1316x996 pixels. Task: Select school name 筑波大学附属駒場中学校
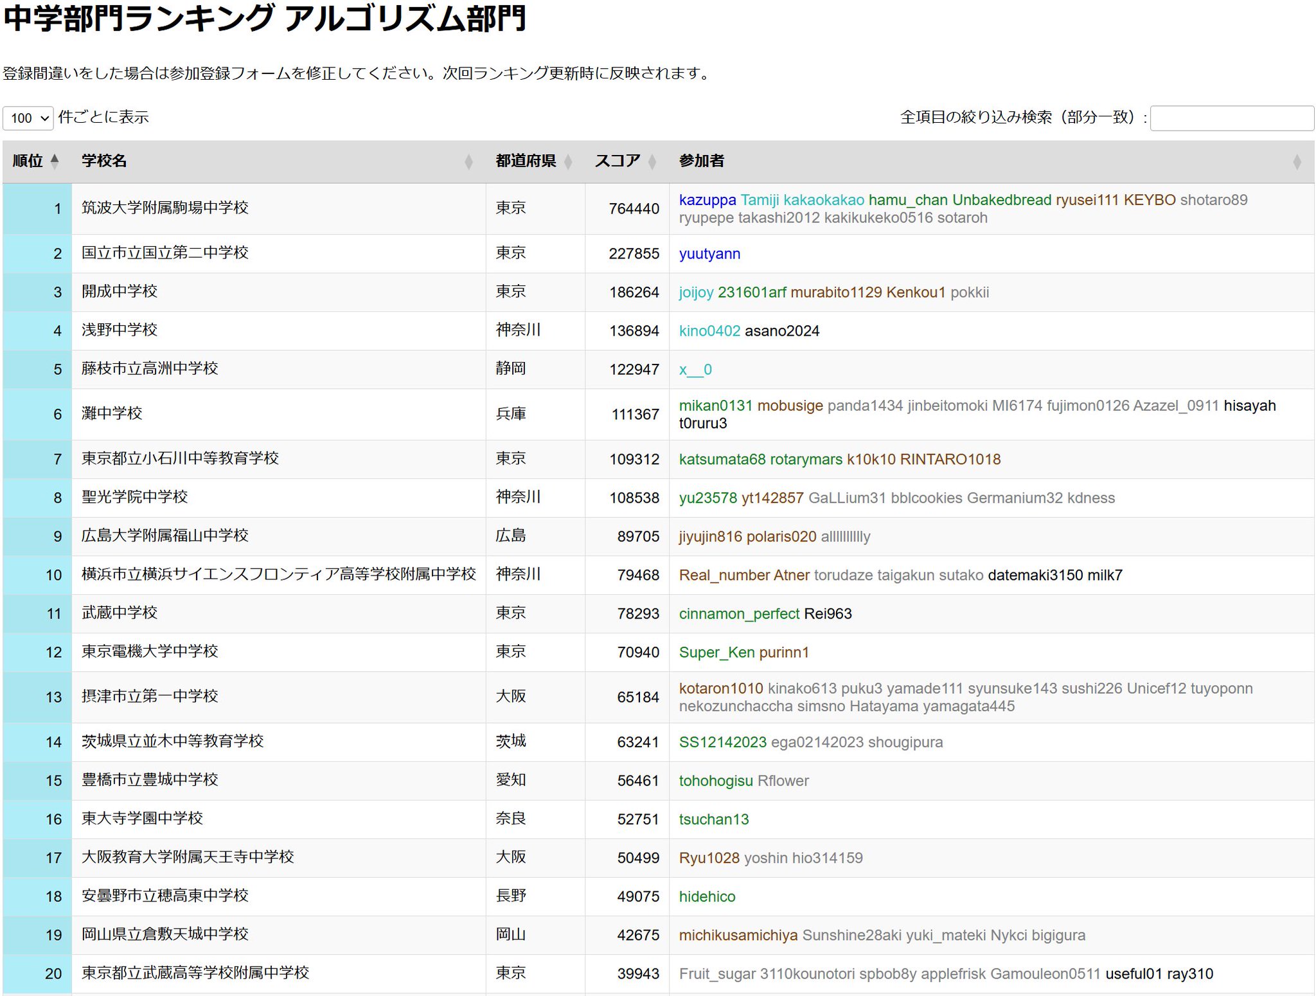click(x=164, y=208)
